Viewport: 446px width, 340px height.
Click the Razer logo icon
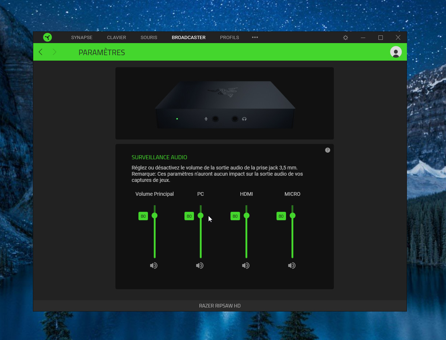(47, 37)
